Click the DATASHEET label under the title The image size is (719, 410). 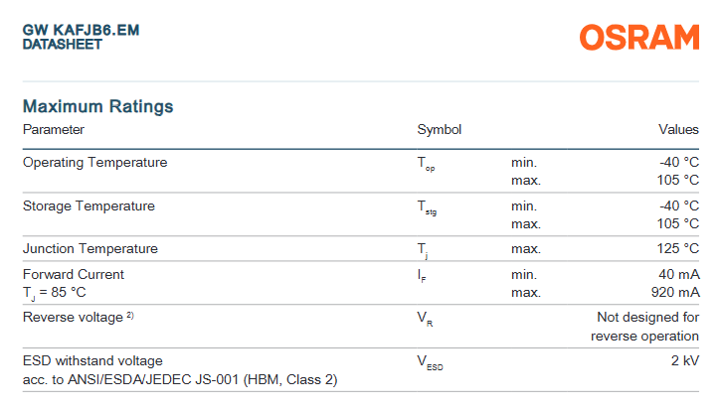click(63, 45)
